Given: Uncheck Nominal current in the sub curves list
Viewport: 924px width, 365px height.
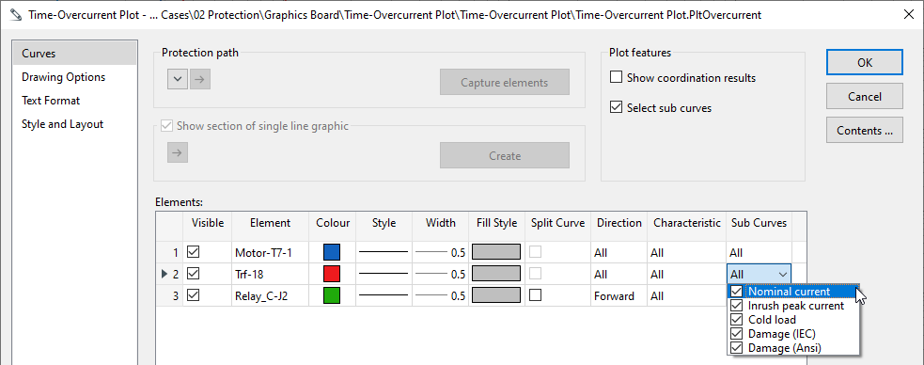Looking at the screenshot, I should (736, 292).
